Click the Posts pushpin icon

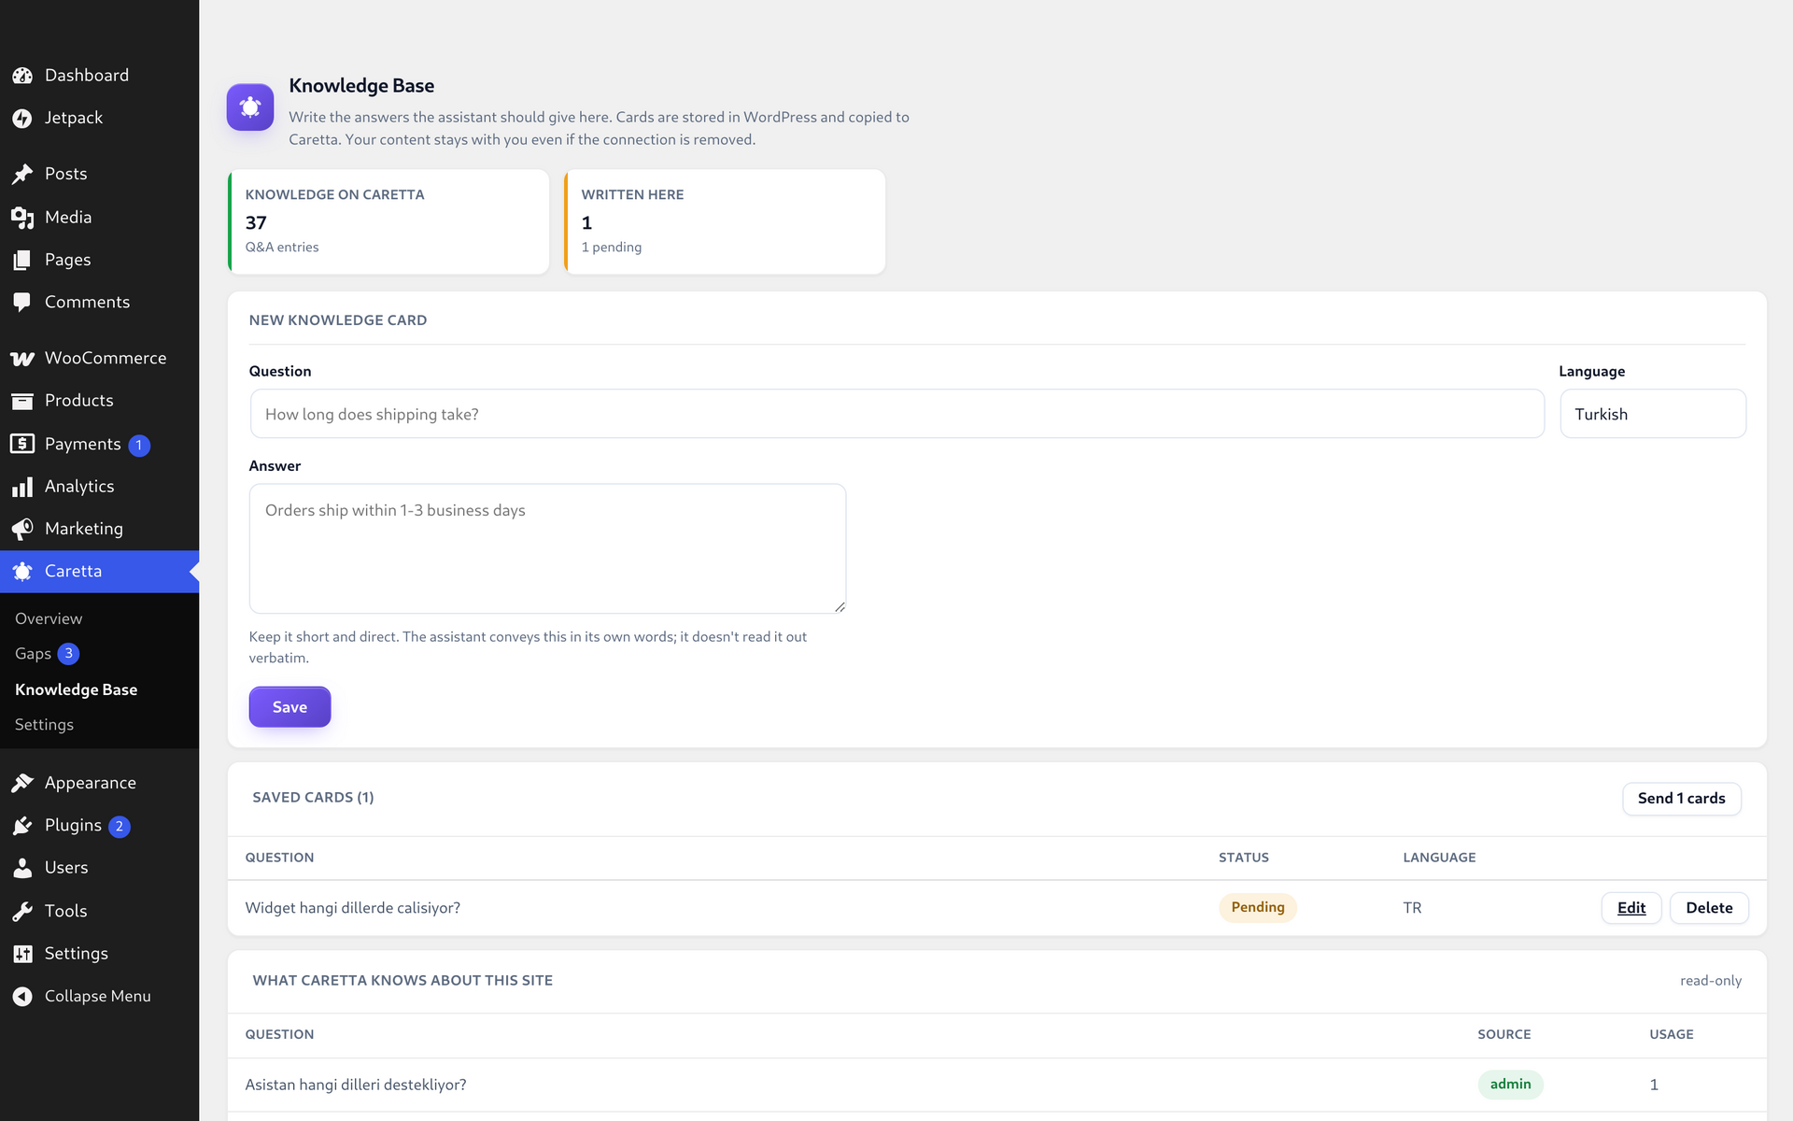click(x=22, y=175)
